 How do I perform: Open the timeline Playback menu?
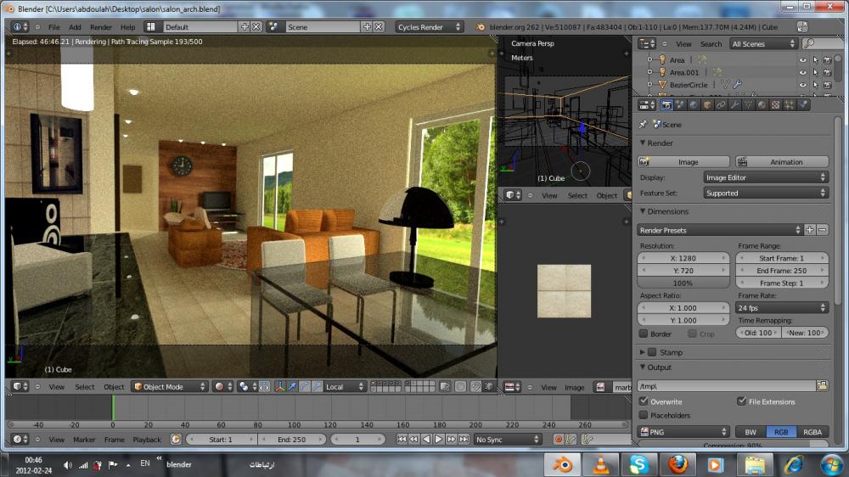pyautogui.click(x=146, y=440)
